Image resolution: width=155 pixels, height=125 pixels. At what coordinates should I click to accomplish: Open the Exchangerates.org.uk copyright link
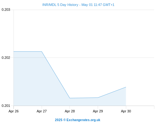tap(77, 120)
